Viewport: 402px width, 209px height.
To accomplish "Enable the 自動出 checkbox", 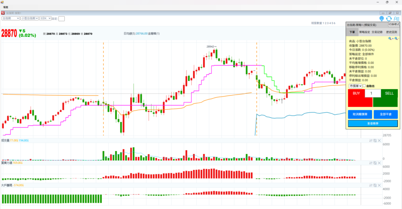I will [x=364, y=86].
